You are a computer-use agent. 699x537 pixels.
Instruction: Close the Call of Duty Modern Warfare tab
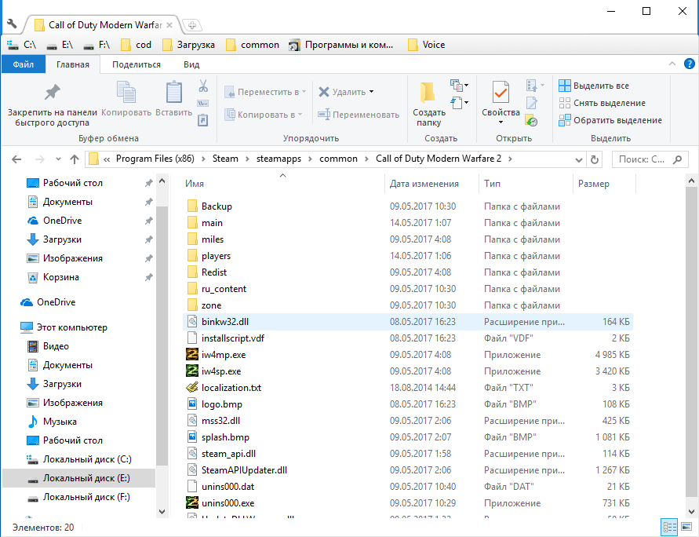point(169,25)
